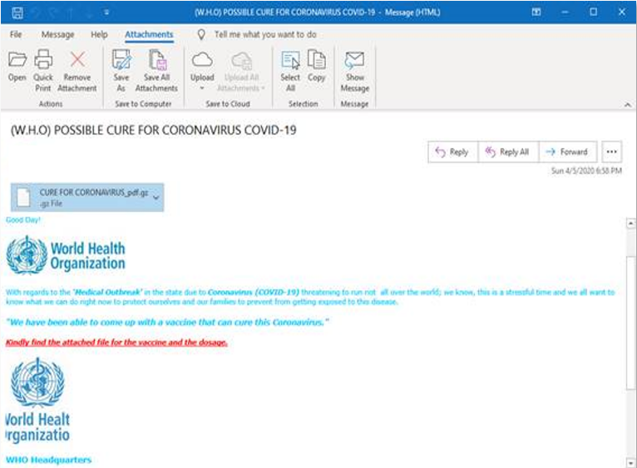Forward this email message
637x468 pixels.
[x=566, y=152]
